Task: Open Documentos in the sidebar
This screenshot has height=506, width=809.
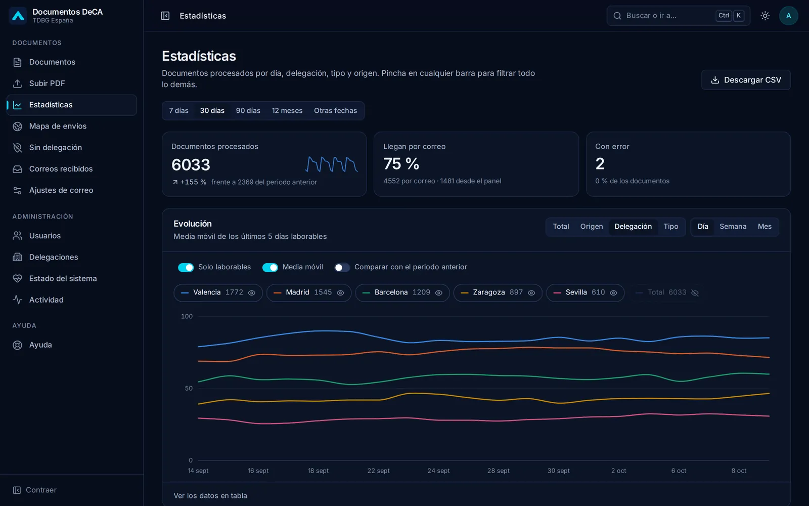Action: 71,62
